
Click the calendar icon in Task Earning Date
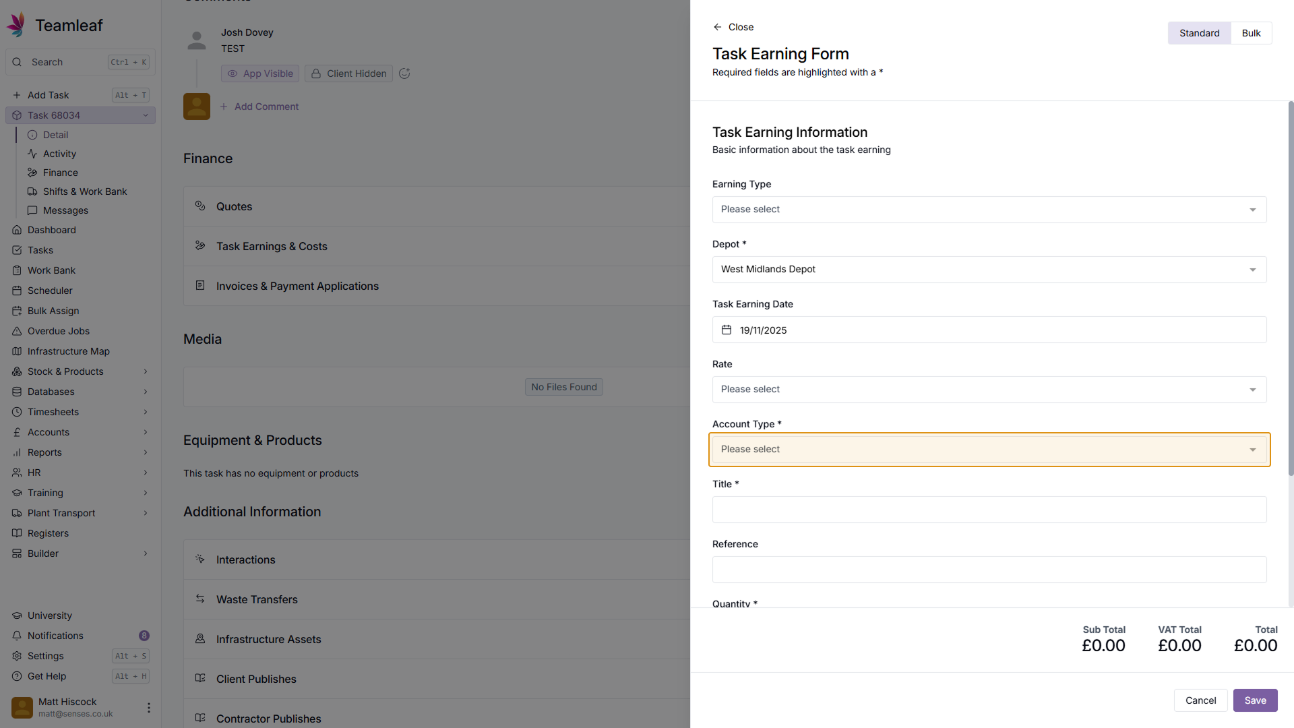click(727, 330)
